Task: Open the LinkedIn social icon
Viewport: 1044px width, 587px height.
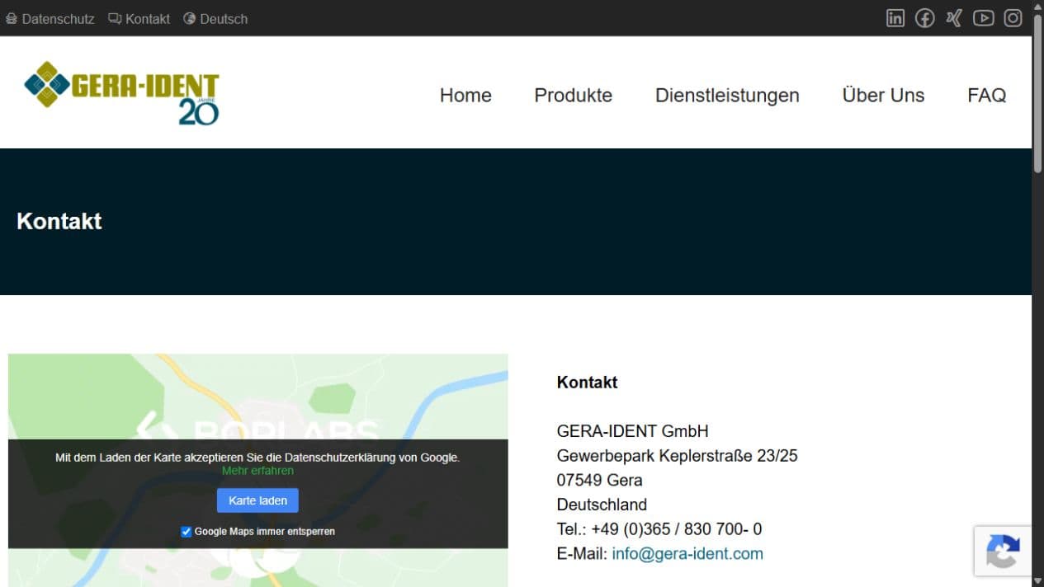Action: 895,18
